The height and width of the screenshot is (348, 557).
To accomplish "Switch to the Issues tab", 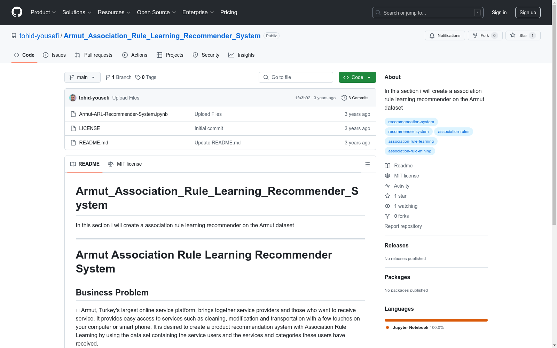I will (x=54, y=55).
